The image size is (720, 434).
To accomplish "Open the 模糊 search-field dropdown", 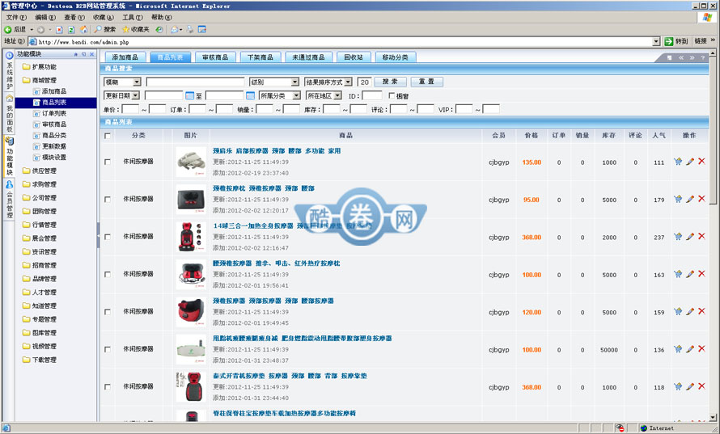I will [x=123, y=82].
